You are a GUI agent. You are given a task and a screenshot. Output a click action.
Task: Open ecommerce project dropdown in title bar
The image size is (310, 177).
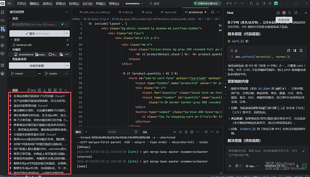134,3
